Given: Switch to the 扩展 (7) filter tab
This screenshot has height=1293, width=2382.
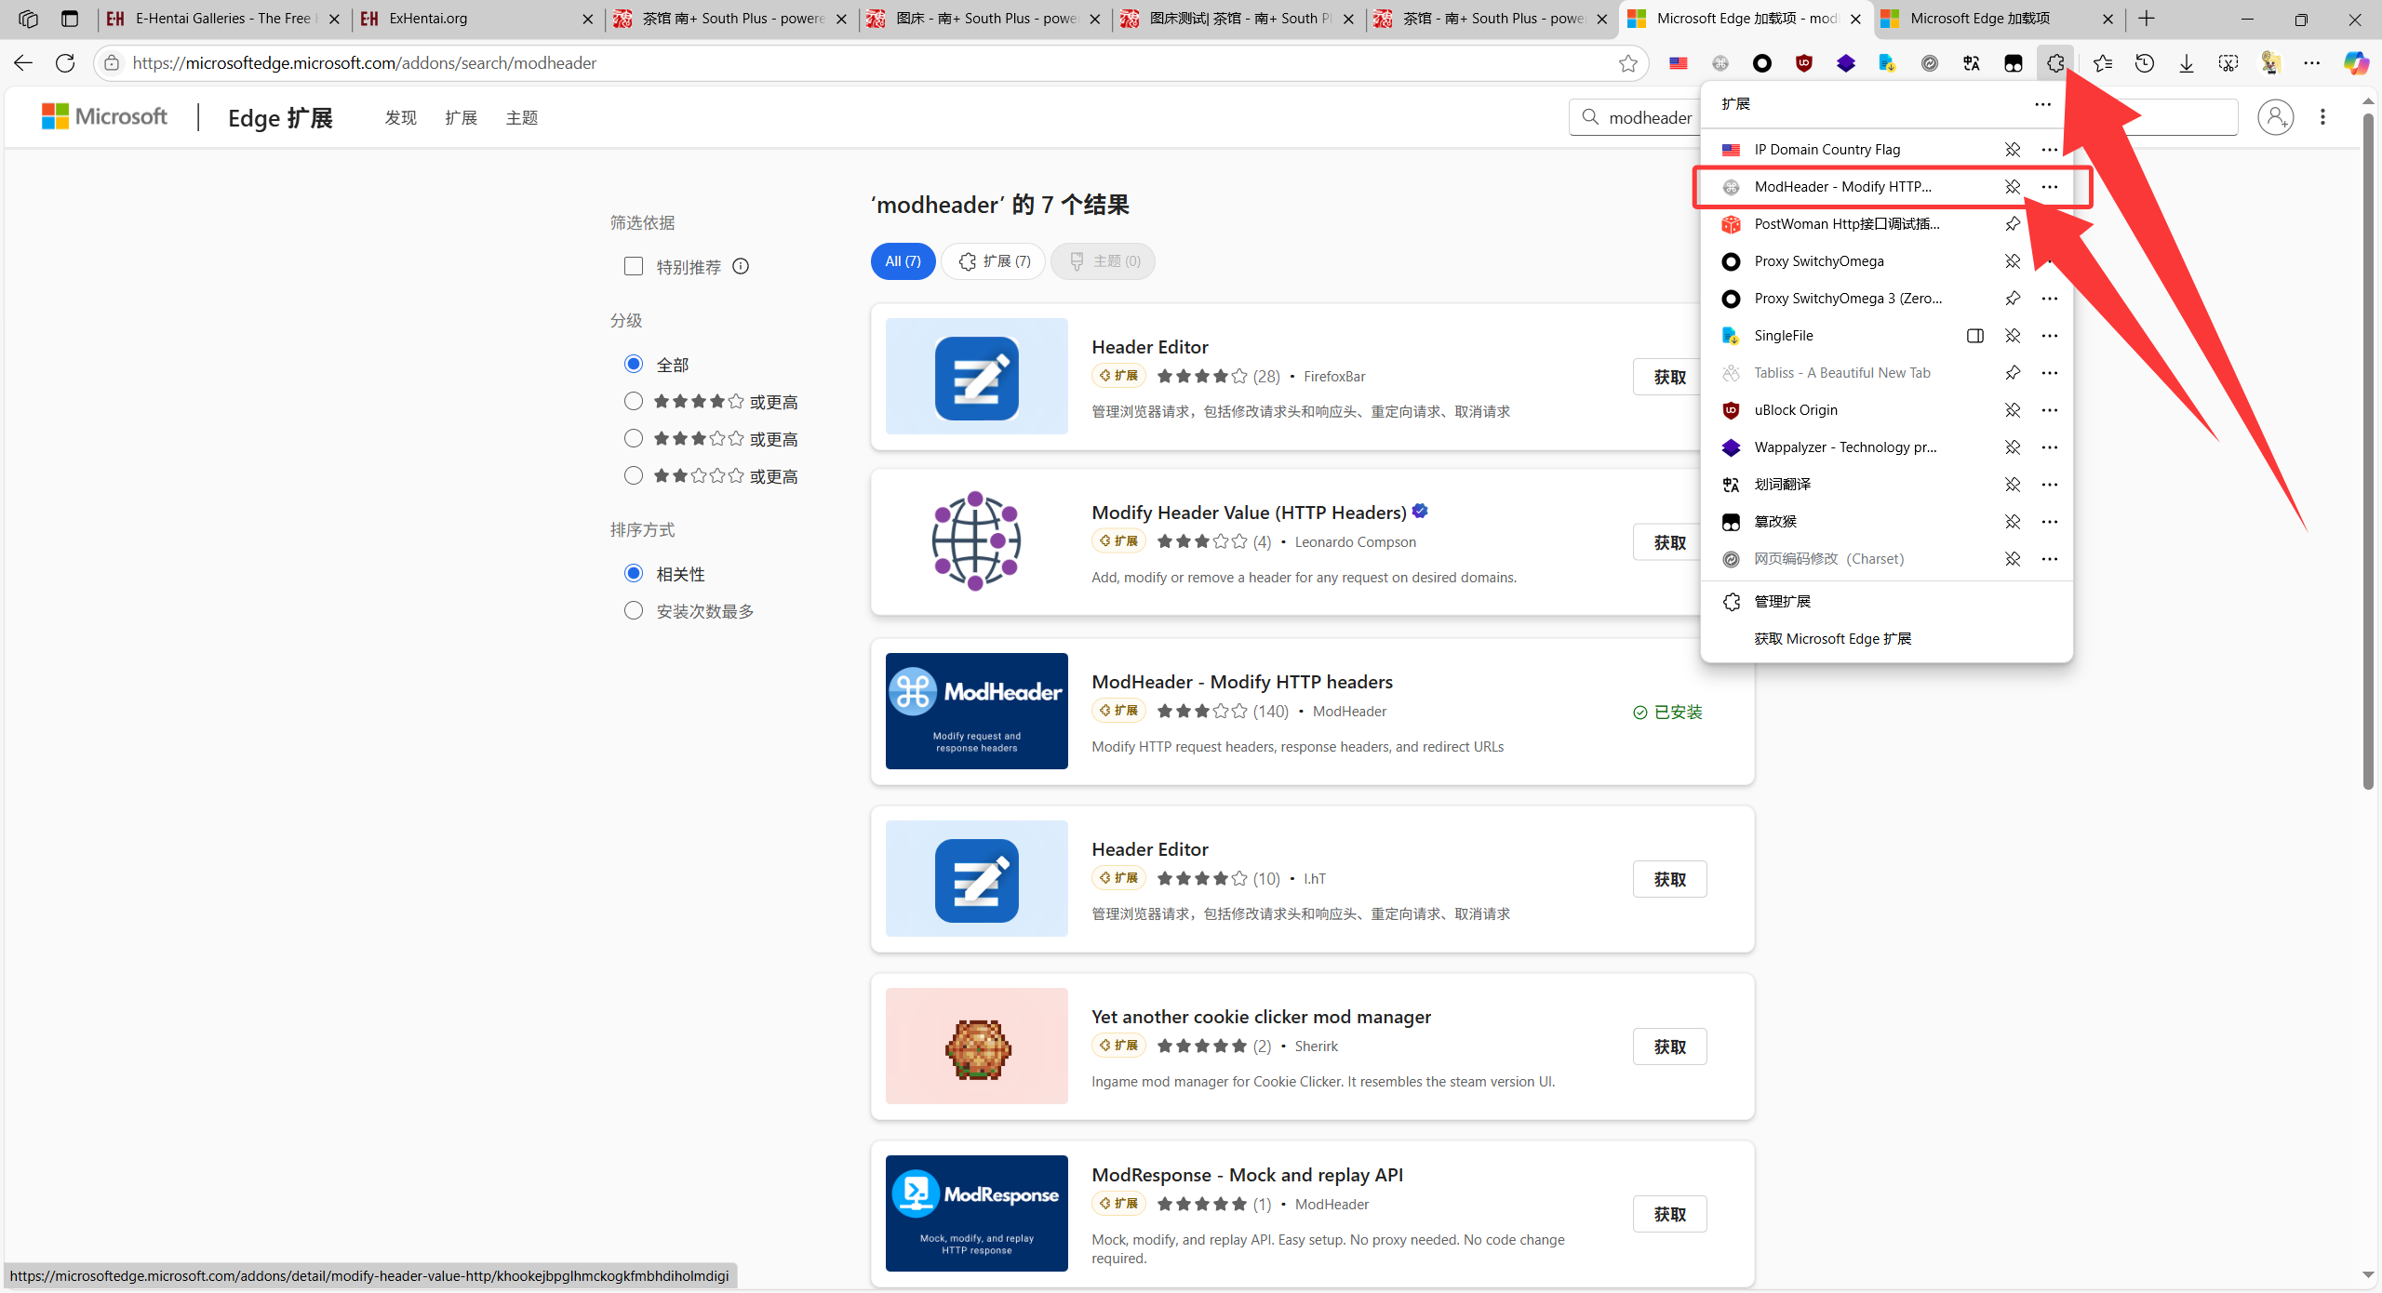Looking at the screenshot, I should tap(993, 261).
